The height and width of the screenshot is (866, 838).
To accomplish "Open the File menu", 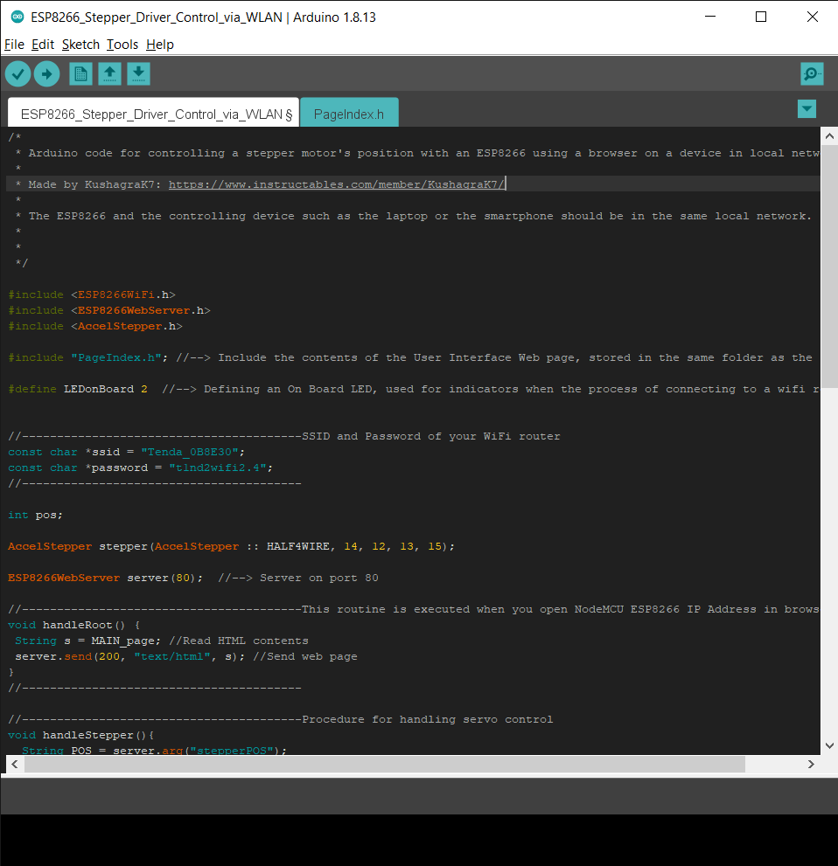I will [14, 44].
